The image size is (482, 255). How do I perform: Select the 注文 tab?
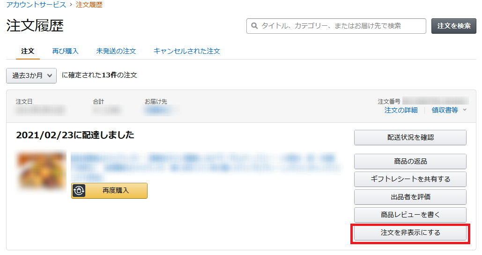(x=28, y=51)
